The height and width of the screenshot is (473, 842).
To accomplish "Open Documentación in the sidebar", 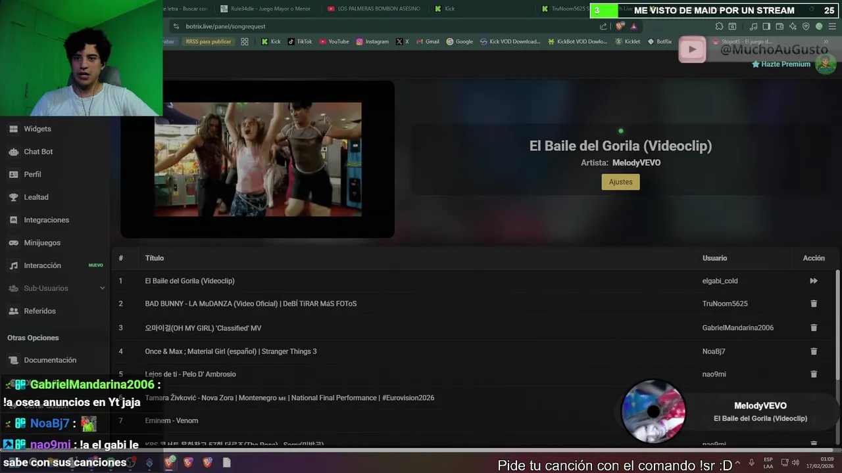I will [x=50, y=360].
